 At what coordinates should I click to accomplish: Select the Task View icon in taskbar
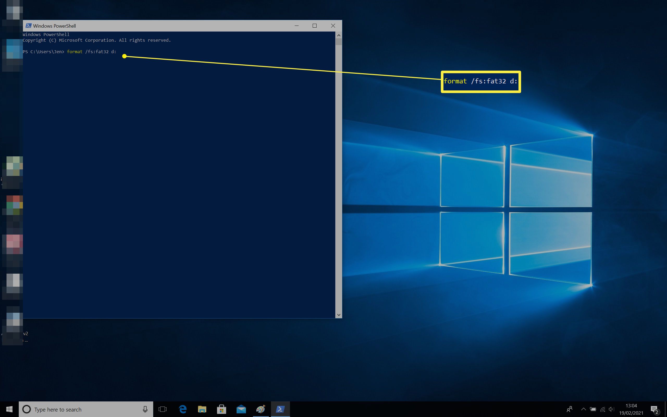[162, 409]
